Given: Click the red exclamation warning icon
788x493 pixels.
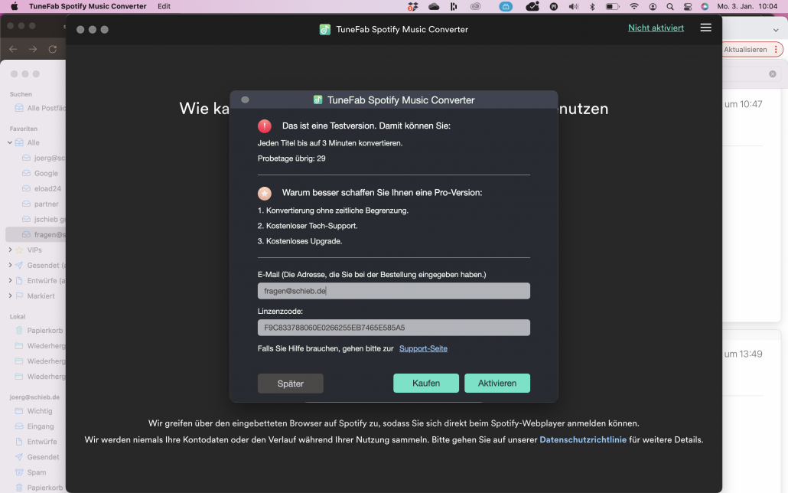Looking at the screenshot, I should point(265,126).
